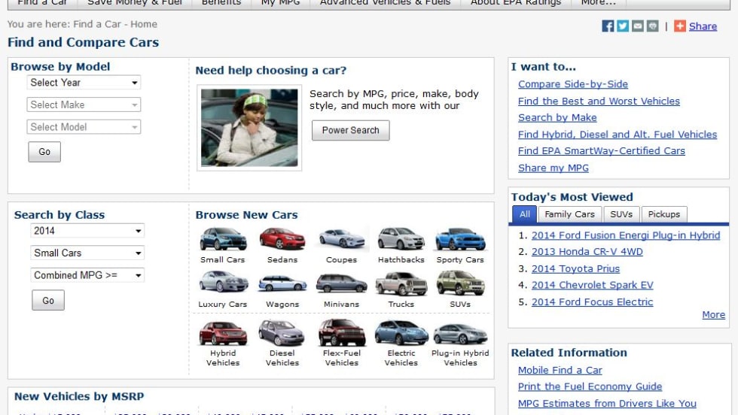Viewport: 738px width, 415px height.
Task: Switch to the Pickups tab
Action: [663, 214]
